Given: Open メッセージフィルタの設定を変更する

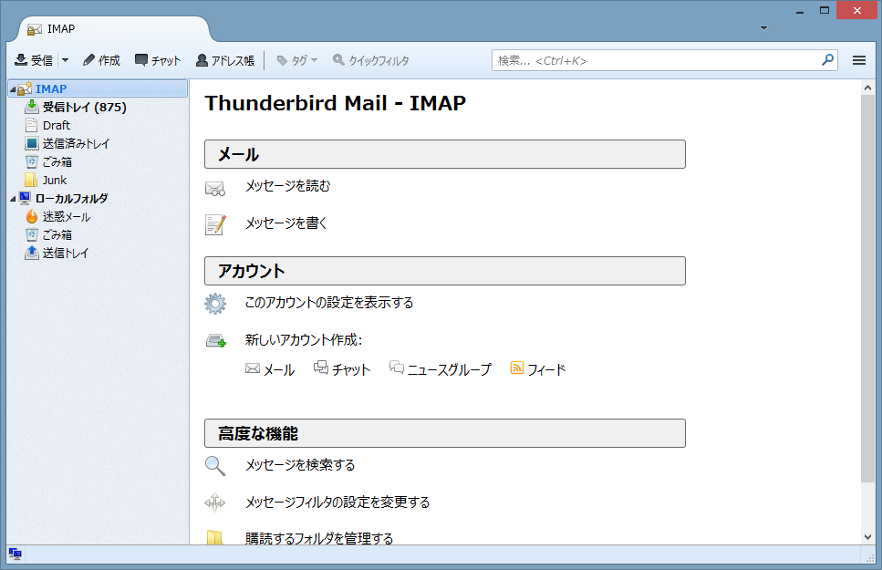Looking at the screenshot, I should pyautogui.click(x=337, y=502).
